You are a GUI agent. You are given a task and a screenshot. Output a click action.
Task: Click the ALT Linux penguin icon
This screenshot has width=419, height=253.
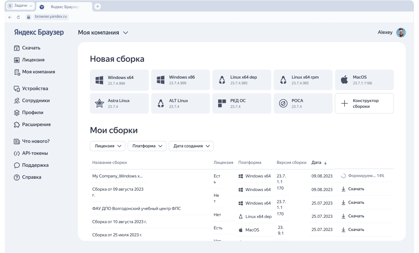161,103
